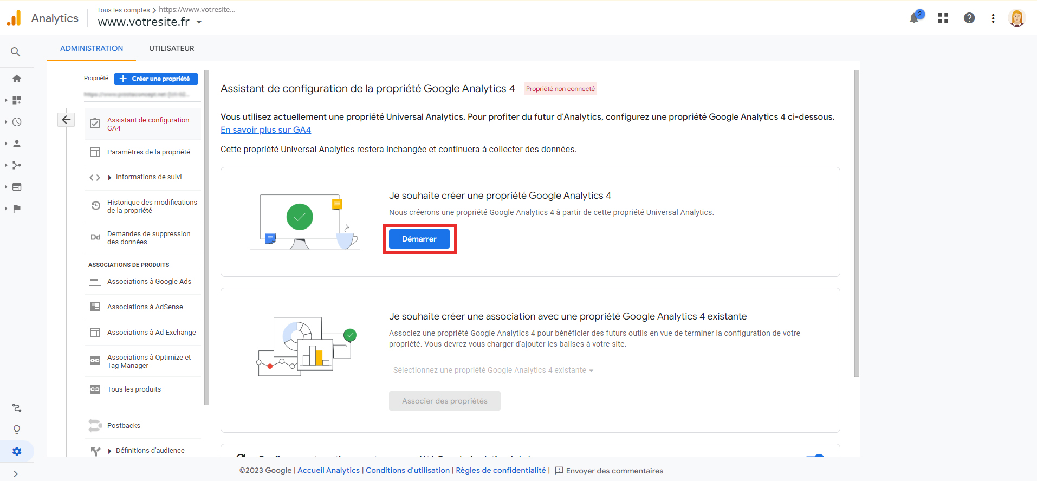Open Sélectionnez une propriété GA4 existante dropdown

(x=493, y=370)
